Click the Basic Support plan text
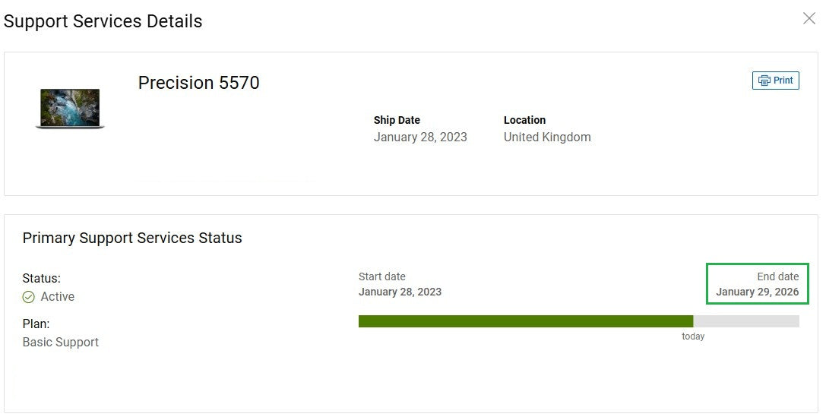826x417 pixels. 61,343
